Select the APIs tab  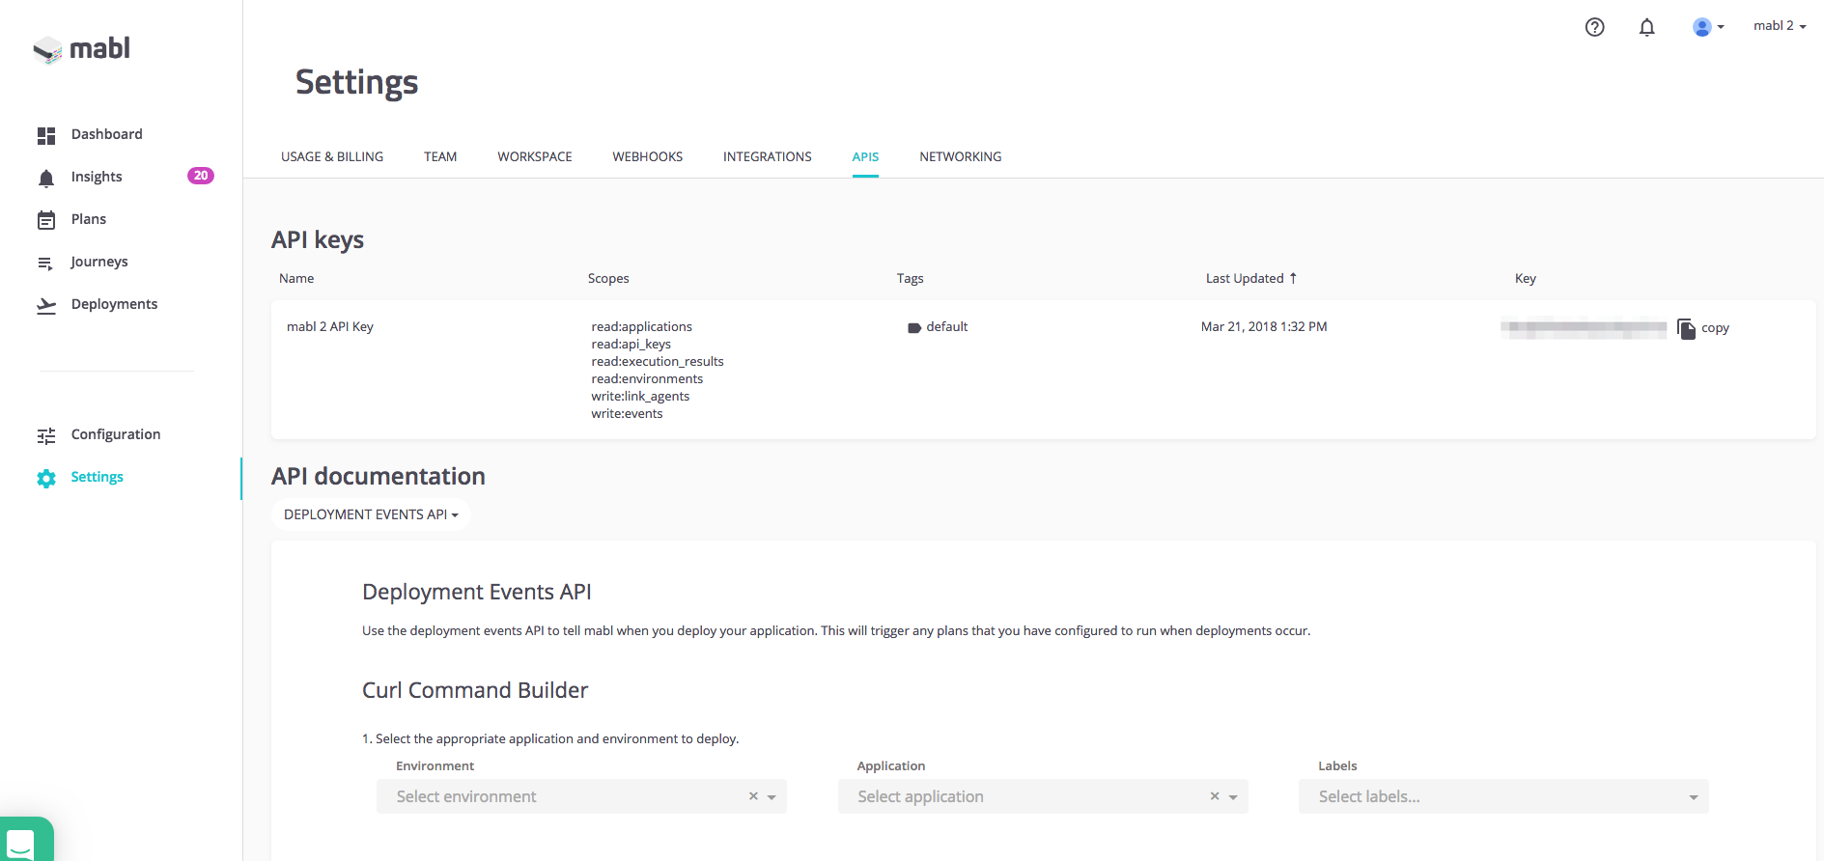pos(865,156)
